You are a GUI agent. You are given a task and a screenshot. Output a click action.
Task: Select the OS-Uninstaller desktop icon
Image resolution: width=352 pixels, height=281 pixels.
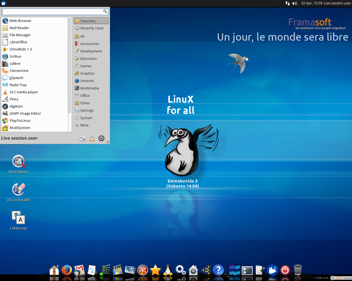pyautogui.click(x=18, y=192)
